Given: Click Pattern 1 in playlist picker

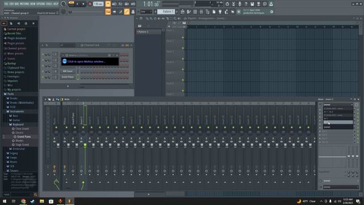Looking at the screenshot, I should tap(148, 32).
